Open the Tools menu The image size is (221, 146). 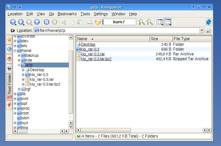(85, 14)
